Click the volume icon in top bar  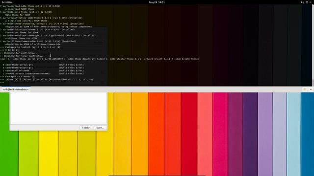pyautogui.click(x=302, y=2)
